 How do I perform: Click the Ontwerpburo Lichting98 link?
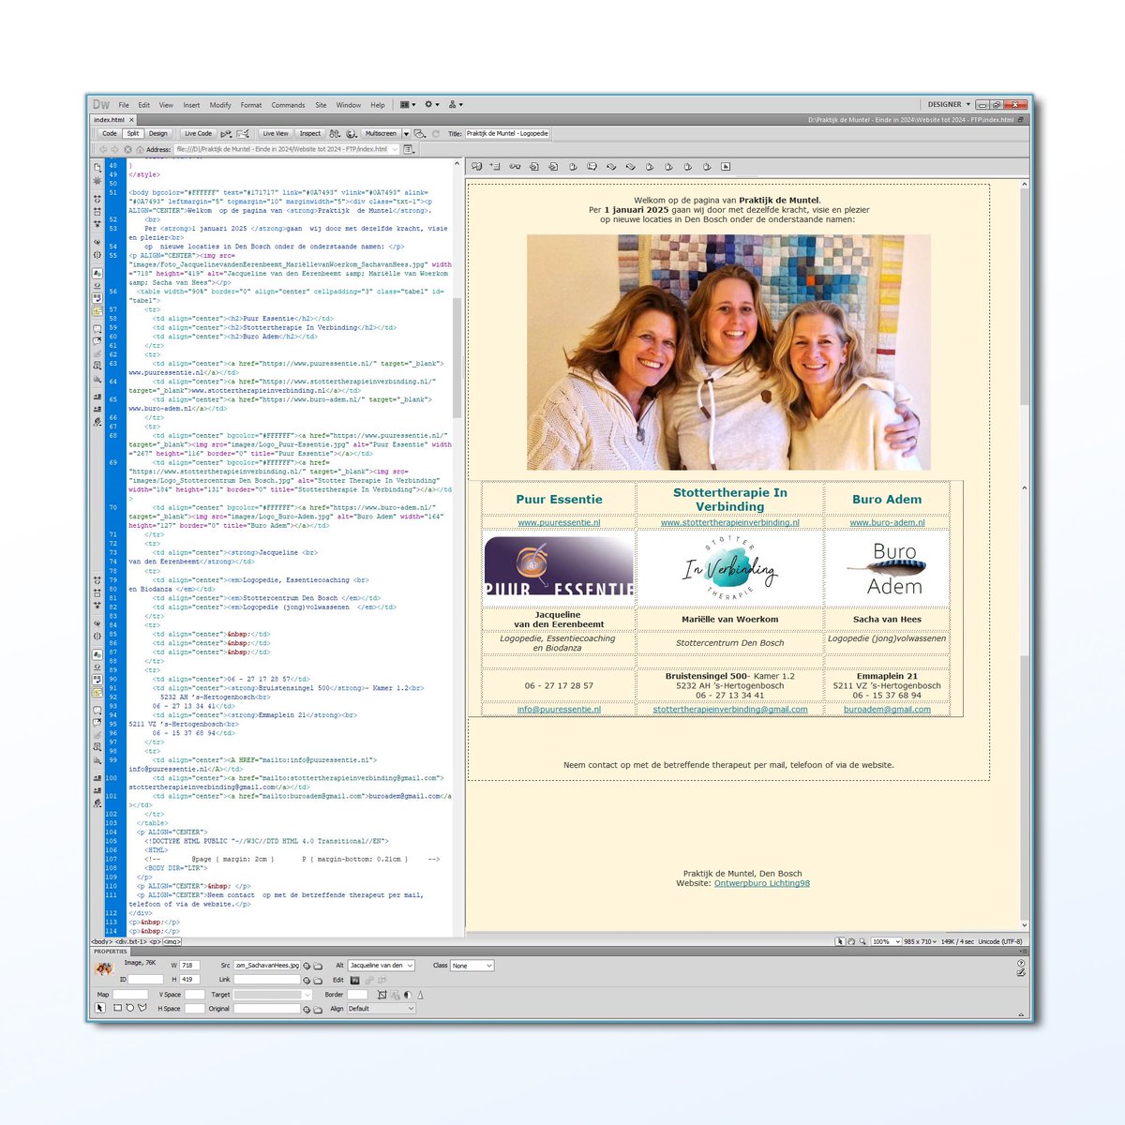pyautogui.click(x=762, y=883)
